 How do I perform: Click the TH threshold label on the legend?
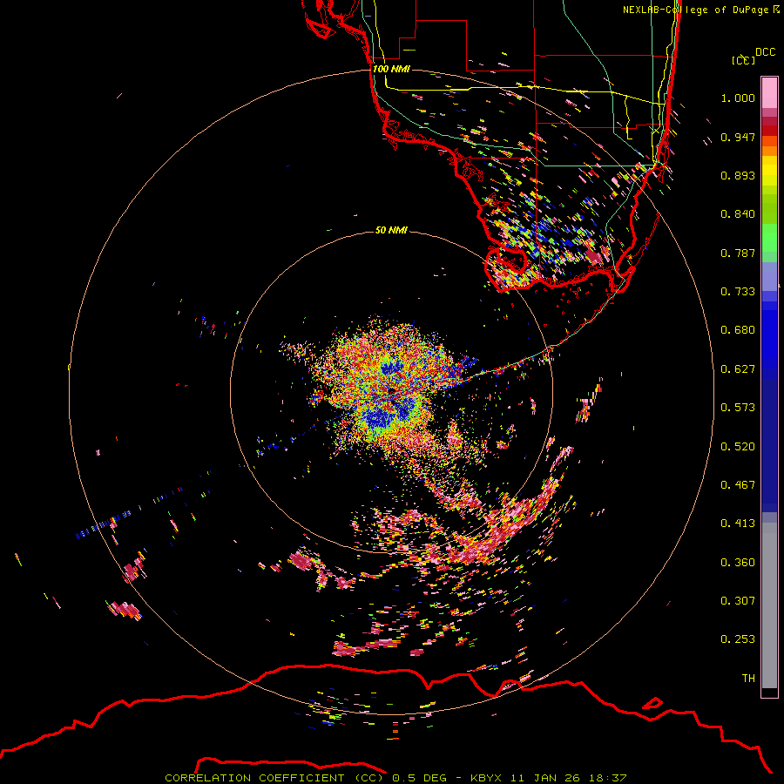click(x=748, y=679)
